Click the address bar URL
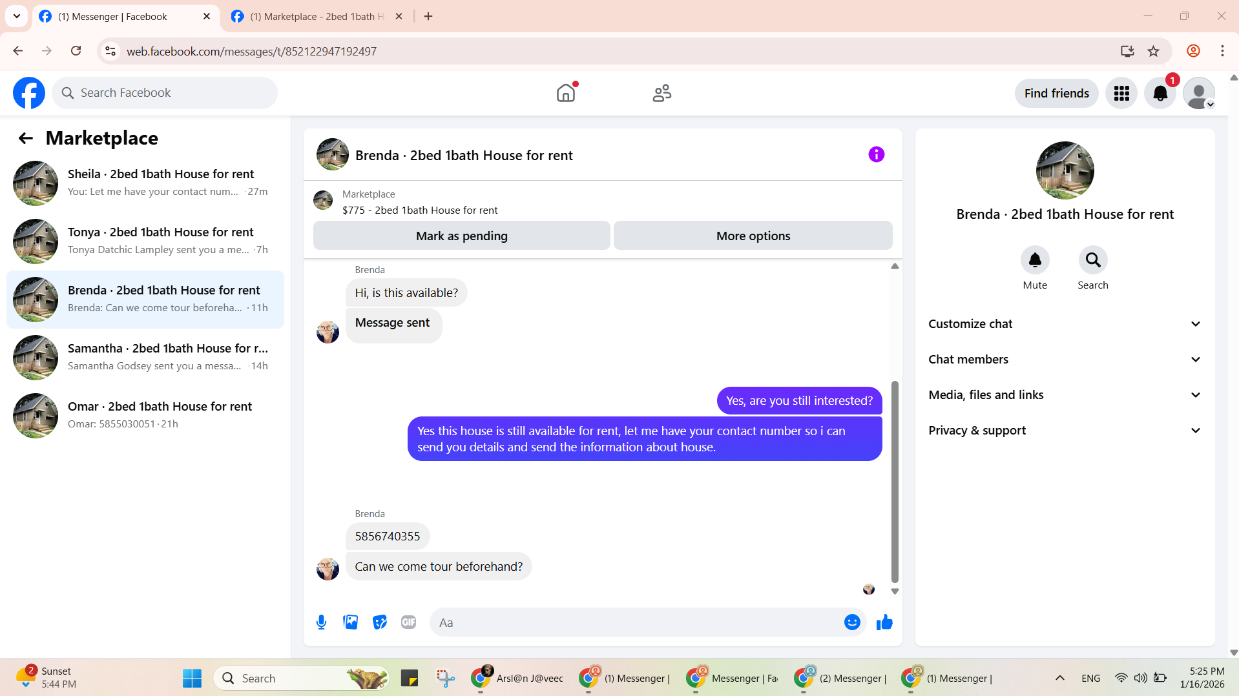The image size is (1239, 696). click(x=251, y=51)
